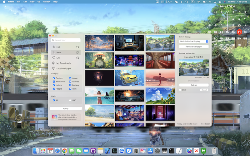Launch Safari from the Dock
The image size is (250, 156).
click(x=57, y=151)
